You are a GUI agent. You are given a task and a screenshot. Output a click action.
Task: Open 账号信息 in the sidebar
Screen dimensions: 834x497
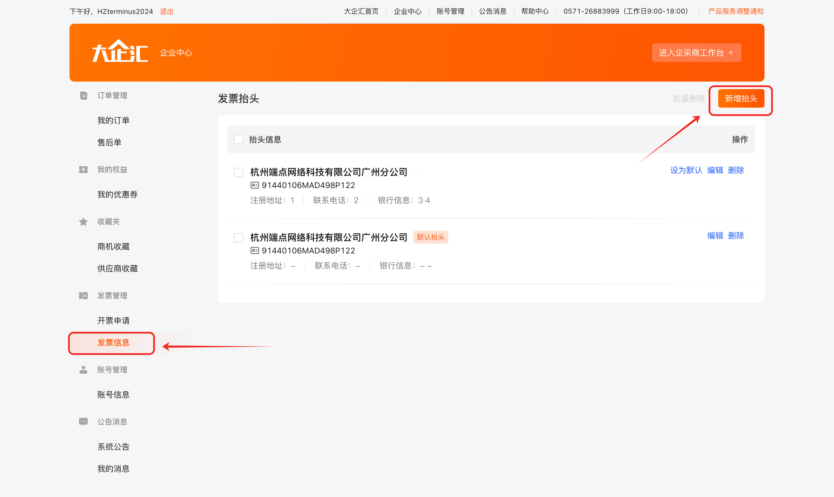[113, 395]
